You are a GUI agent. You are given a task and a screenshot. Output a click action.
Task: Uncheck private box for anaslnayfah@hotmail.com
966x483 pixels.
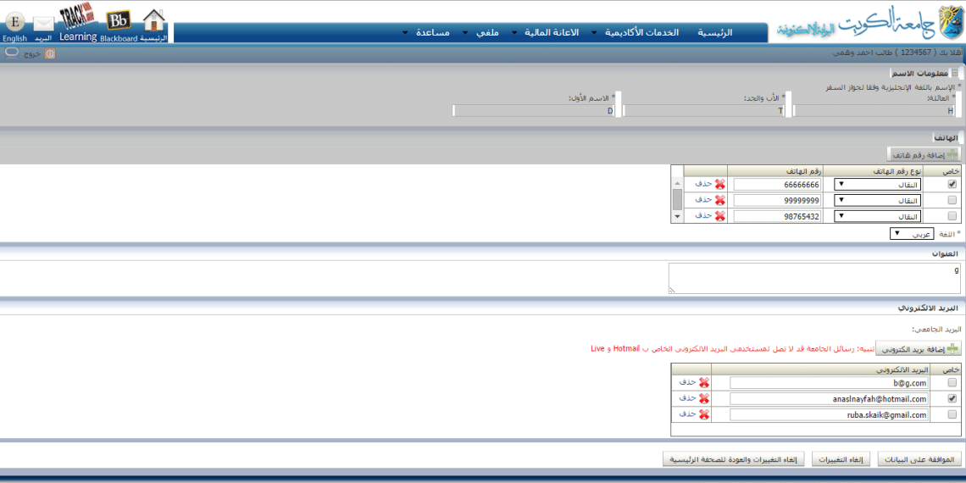click(x=952, y=398)
